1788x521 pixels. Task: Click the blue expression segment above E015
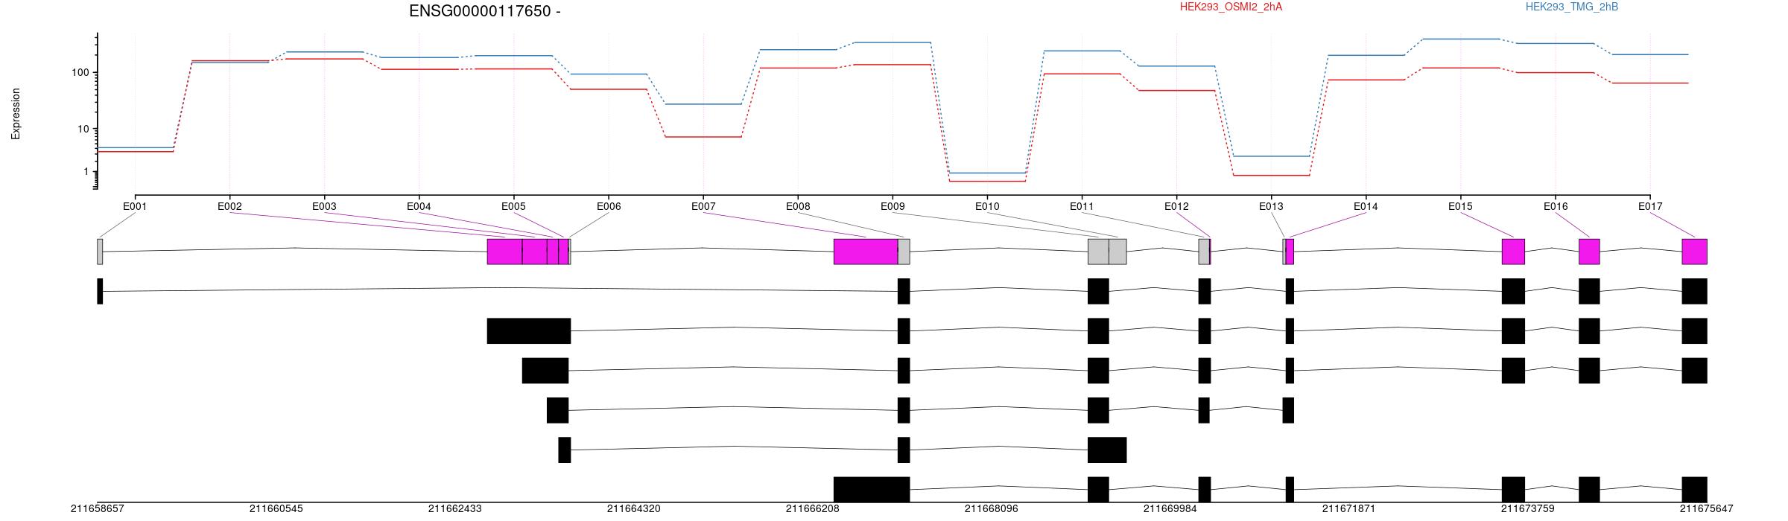[x=1460, y=39]
